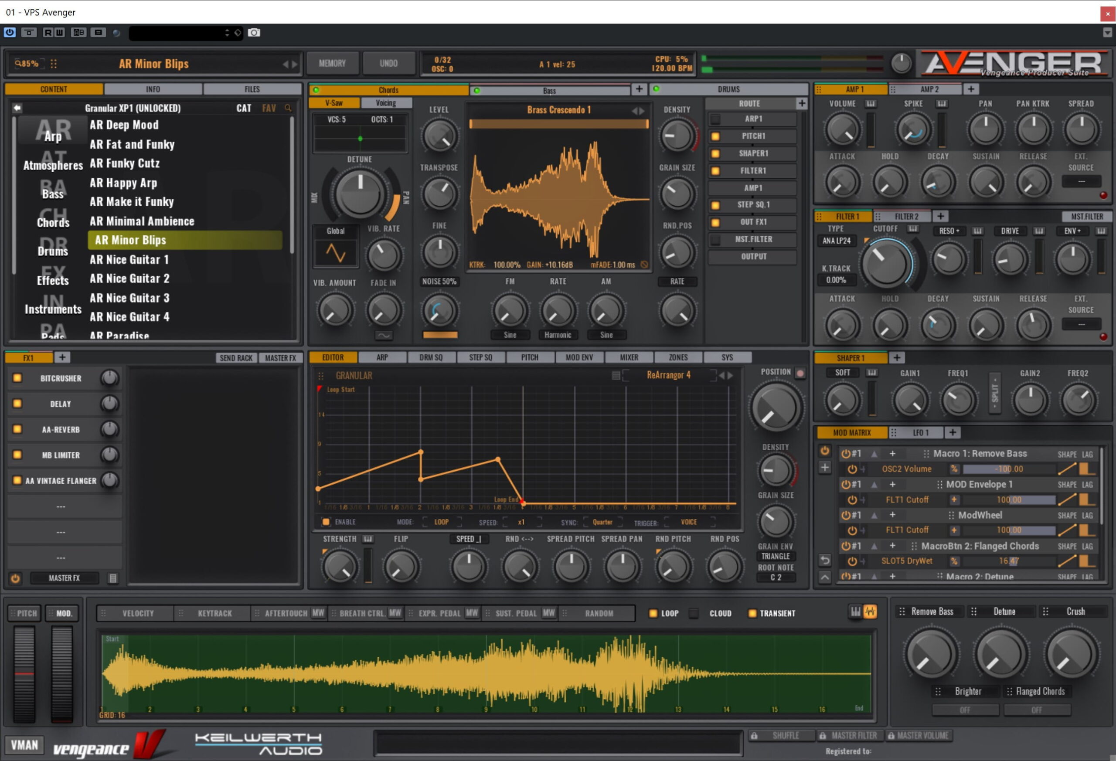Screen dimensions: 1116x761
Task: Enable the ARP1 route checkbox
Action: click(x=715, y=119)
